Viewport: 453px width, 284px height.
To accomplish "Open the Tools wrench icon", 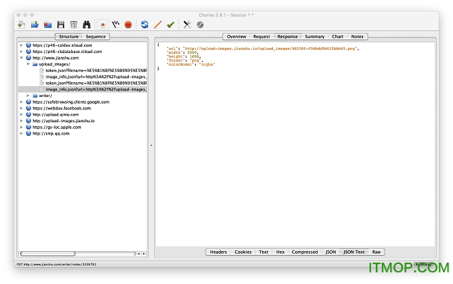I will click(187, 25).
